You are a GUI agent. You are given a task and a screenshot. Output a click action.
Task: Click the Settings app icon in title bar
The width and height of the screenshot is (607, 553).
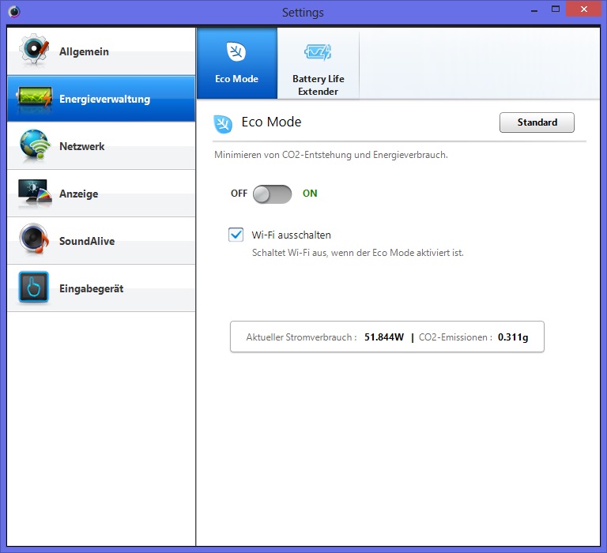pos(14,12)
